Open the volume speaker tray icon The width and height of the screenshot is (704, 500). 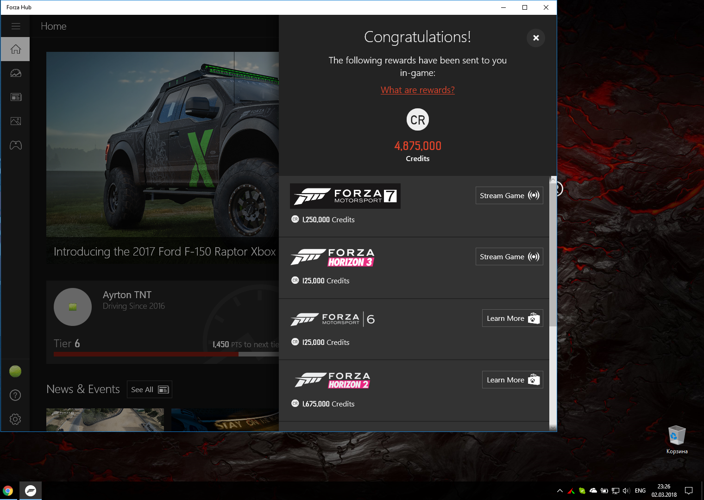[627, 491]
